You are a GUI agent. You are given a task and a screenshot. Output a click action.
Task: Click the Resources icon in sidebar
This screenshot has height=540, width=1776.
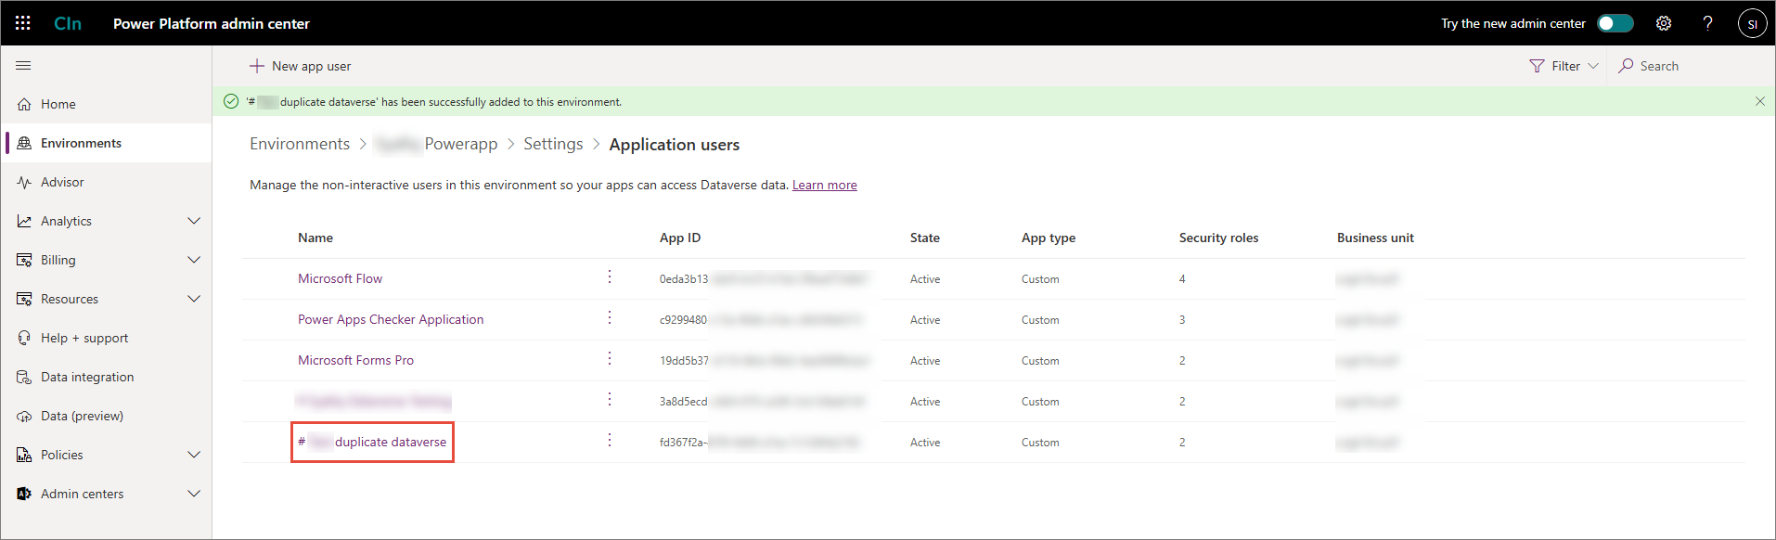coord(24,299)
